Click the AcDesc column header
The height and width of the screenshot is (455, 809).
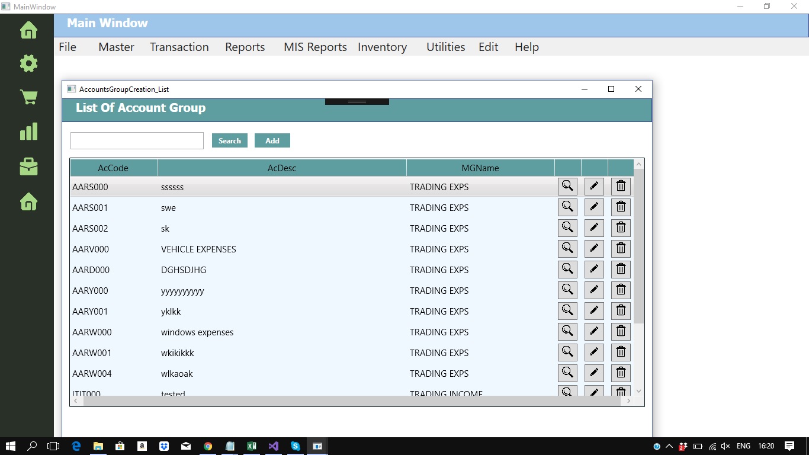pos(282,168)
